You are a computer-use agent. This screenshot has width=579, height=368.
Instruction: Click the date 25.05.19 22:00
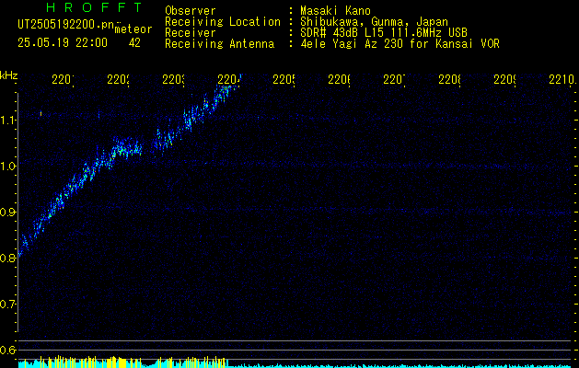pyautogui.click(x=63, y=43)
